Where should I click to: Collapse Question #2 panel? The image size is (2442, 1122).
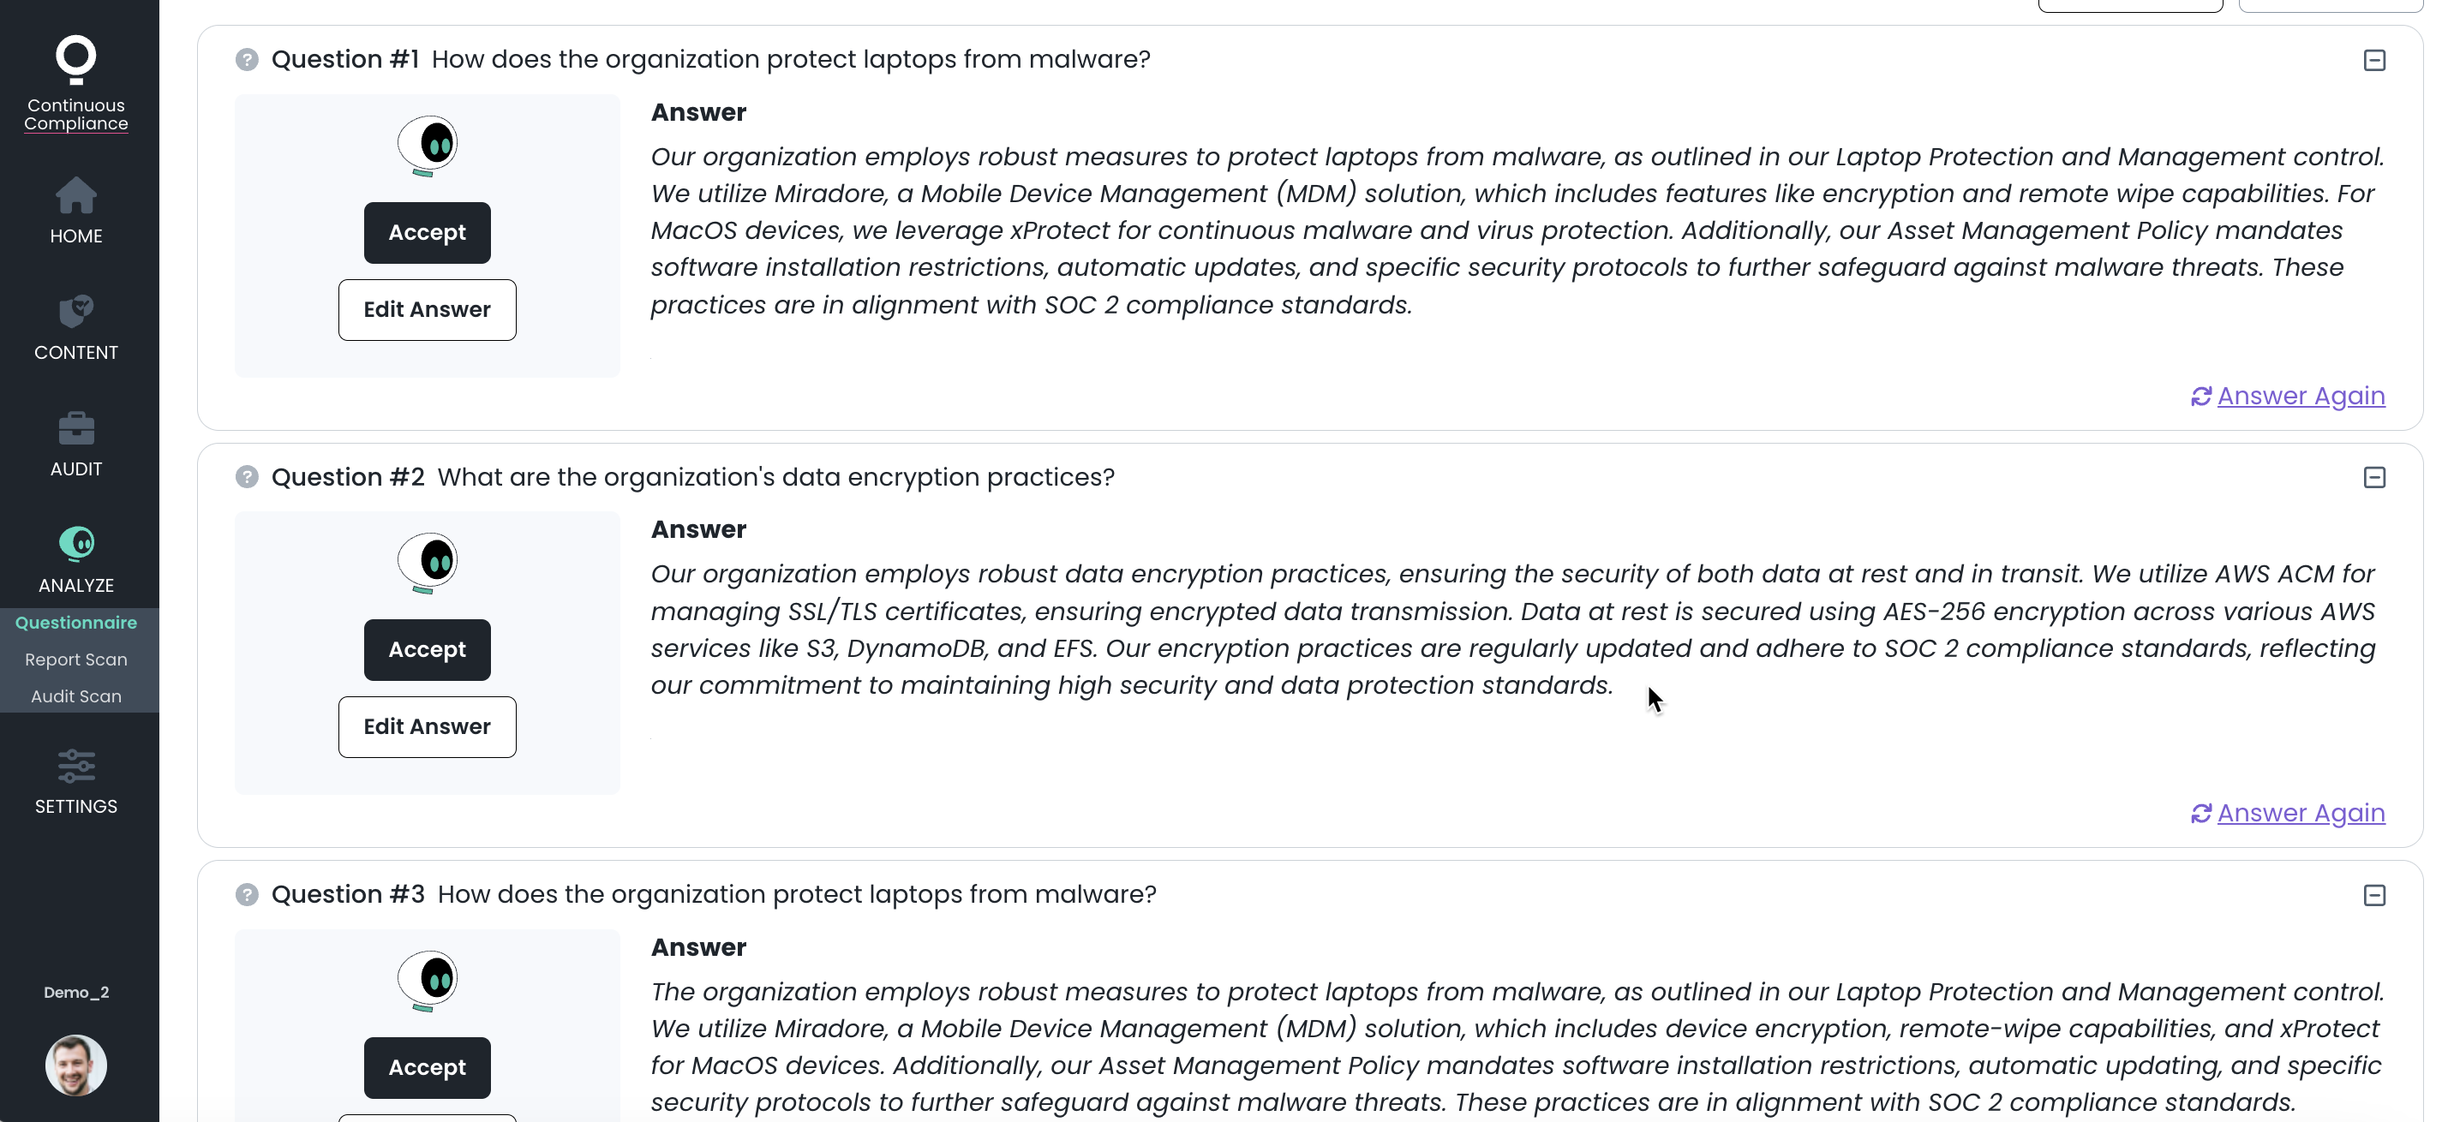pyautogui.click(x=2373, y=478)
